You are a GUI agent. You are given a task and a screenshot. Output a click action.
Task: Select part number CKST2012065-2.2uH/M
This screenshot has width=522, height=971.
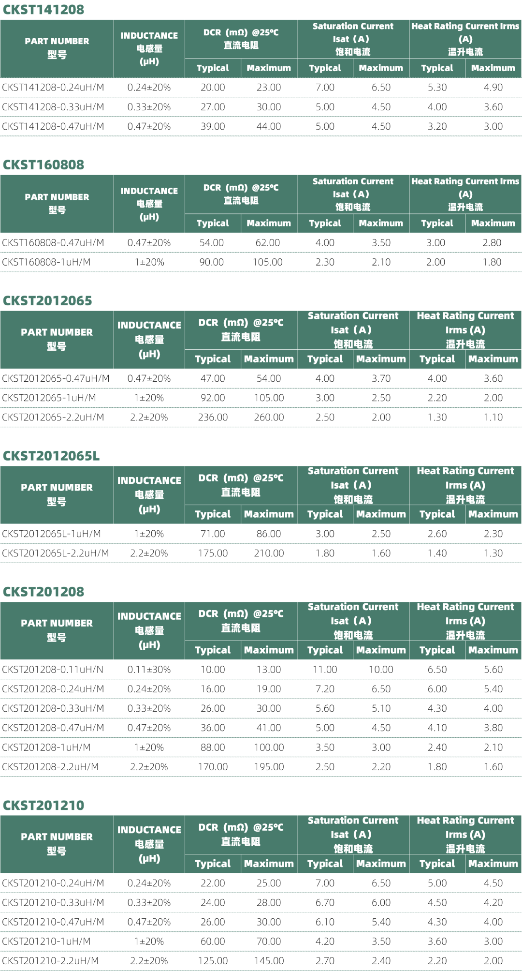click(x=53, y=418)
